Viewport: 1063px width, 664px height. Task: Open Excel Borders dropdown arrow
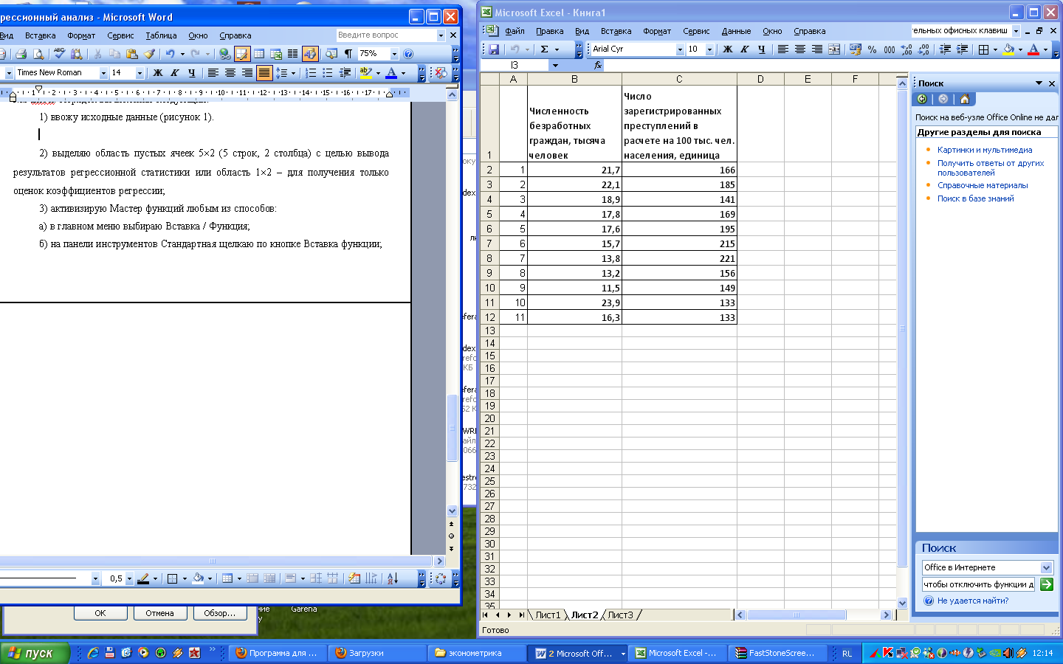(995, 49)
